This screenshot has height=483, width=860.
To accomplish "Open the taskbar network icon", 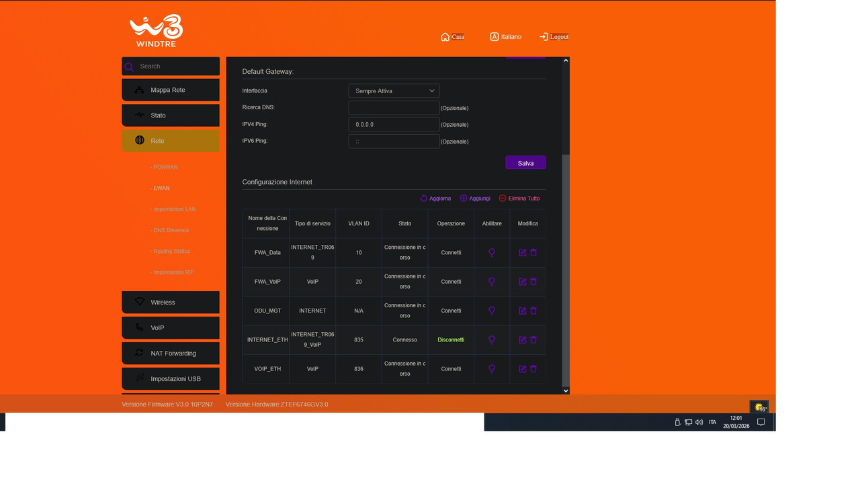I will (x=689, y=423).
